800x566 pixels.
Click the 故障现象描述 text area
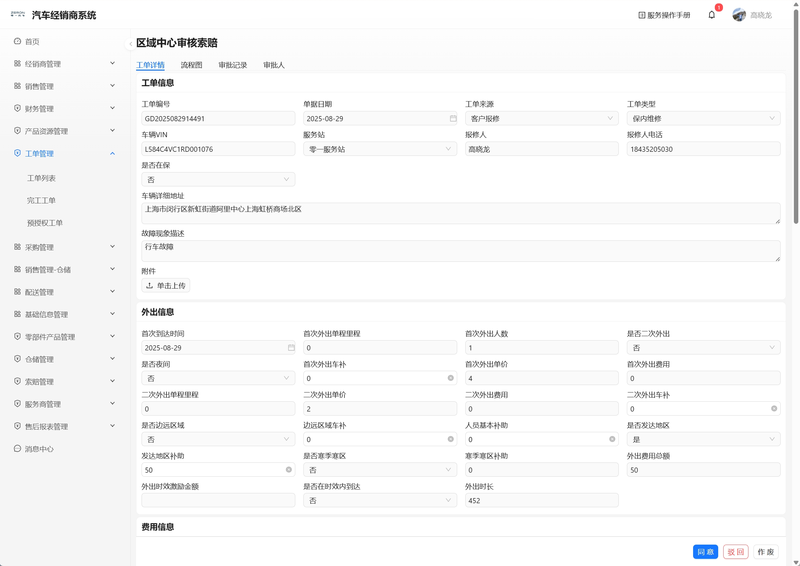pyautogui.click(x=461, y=251)
